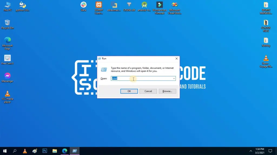
Task: Open the clock and date in system tray
Action: (259, 151)
